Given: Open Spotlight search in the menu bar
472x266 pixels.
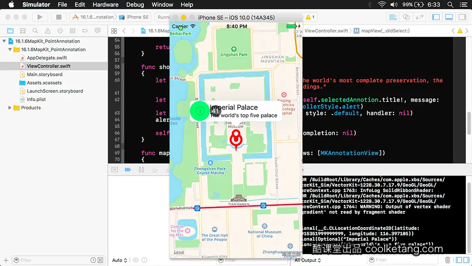Looking at the screenshot, I should point(450,5).
